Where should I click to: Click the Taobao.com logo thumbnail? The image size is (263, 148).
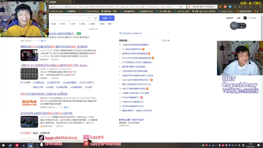coord(29,103)
